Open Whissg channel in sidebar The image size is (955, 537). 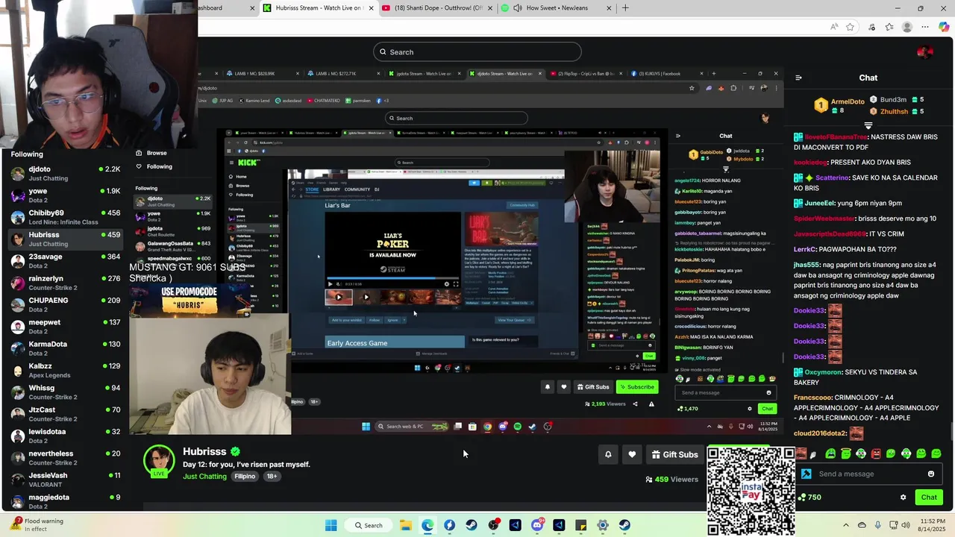tap(64, 392)
